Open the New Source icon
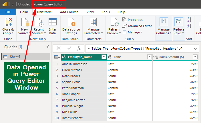Image resolution: width=201 pixels, height=123 pixels. pyautogui.click(x=25, y=23)
